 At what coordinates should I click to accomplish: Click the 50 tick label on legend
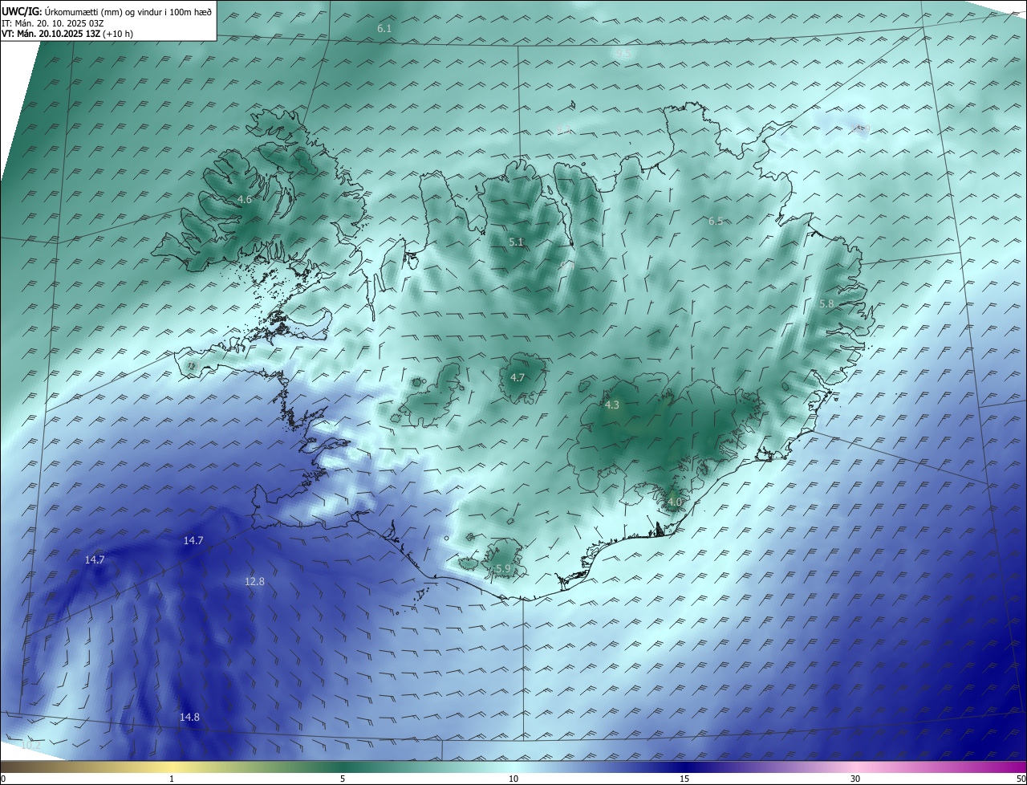(x=1021, y=779)
